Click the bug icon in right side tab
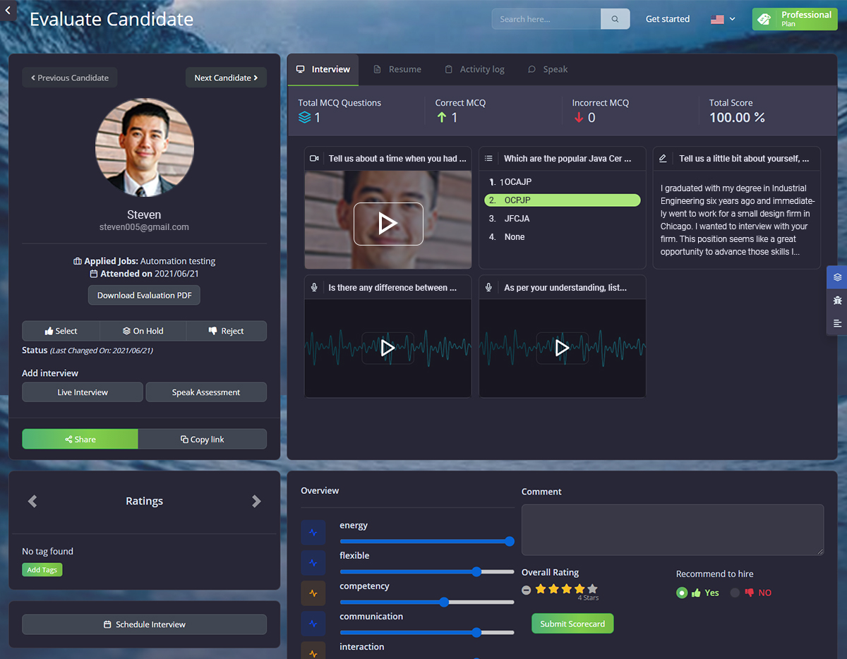The height and width of the screenshot is (659, 847). point(837,300)
